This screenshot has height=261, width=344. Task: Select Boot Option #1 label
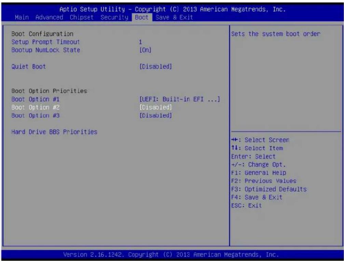[35, 99]
